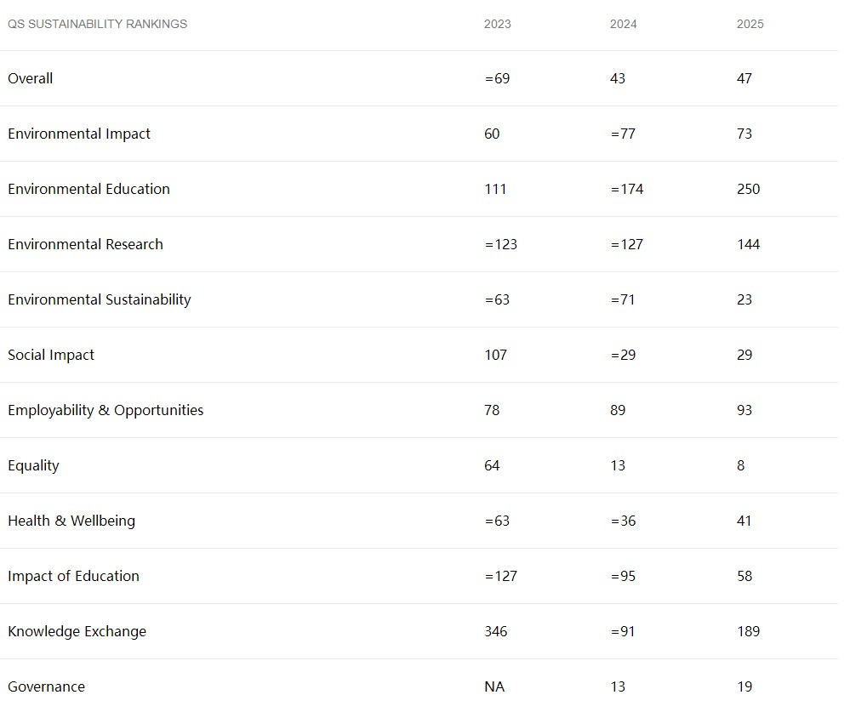This screenshot has height=712, width=850.
Task: Select the Knowledge Exchange row label
Action: click(x=77, y=631)
